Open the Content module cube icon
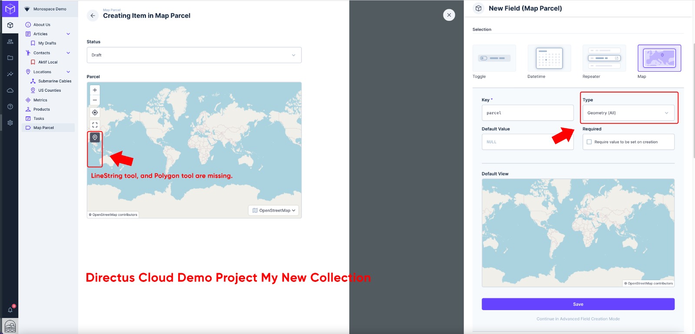 10,25
